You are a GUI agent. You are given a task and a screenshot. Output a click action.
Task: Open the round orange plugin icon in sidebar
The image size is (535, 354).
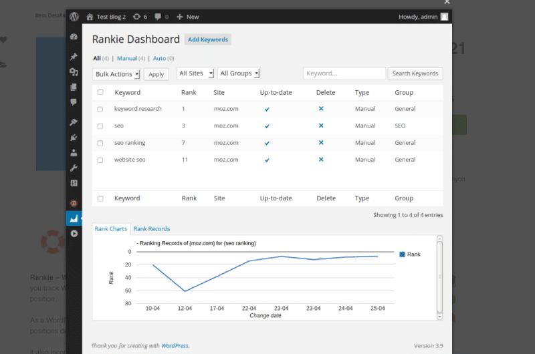tap(74, 204)
